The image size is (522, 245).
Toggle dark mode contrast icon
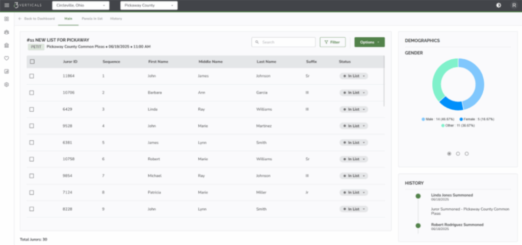498,5
